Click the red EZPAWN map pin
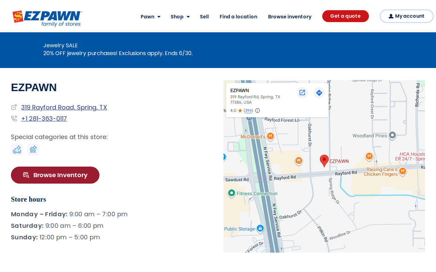The height and width of the screenshot is (272, 436). (x=324, y=160)
